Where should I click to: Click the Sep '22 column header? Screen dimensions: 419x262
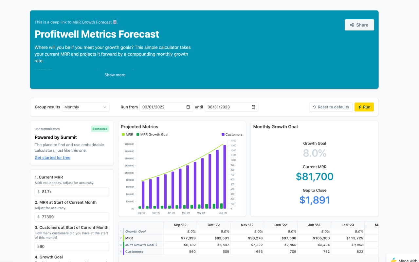[180, 225]
